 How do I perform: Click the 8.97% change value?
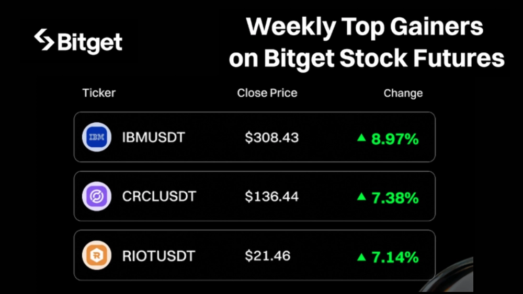coord(395,139)
